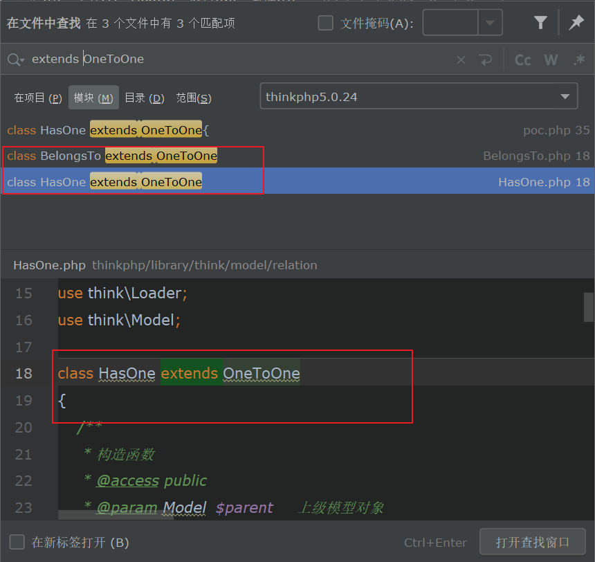
Task: Click the 打开查找窗口 button
Action: [x=532, y=542]
